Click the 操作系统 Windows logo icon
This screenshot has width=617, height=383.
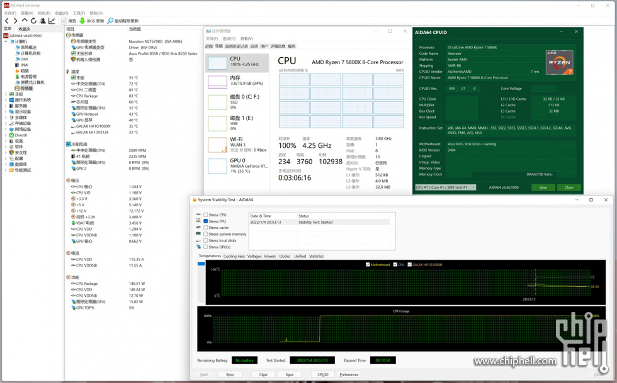tap(11, 100)
